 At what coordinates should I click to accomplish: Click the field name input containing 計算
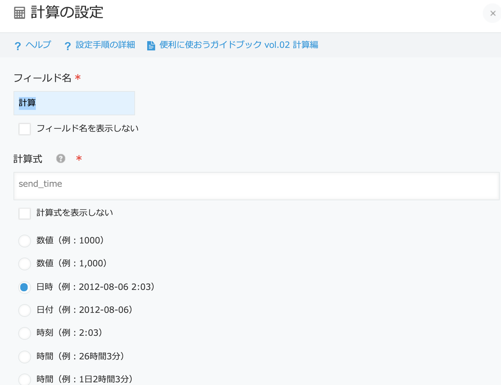coord(74,103)
